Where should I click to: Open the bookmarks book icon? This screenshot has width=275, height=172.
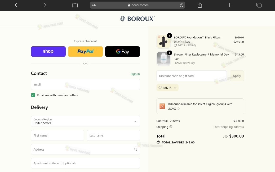pyautogui.click(x=75, y=5)
